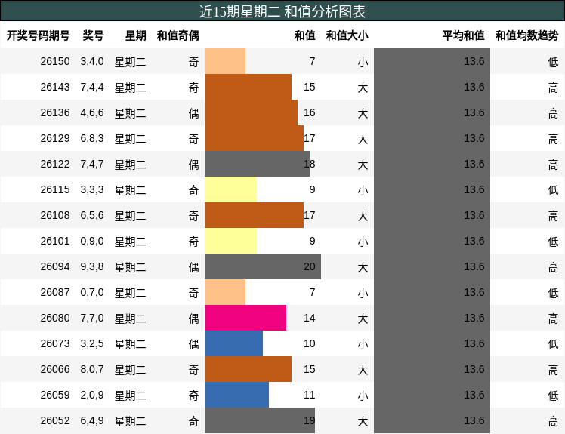565x434 pixels.
Task: Select the 和值奇偶 column header
Action: [178, 35]
